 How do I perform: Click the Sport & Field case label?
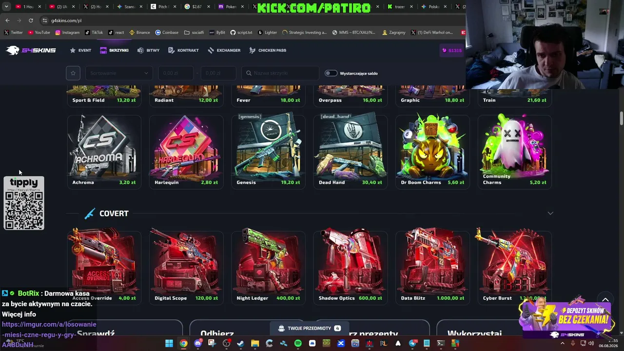tap(88, 100)
